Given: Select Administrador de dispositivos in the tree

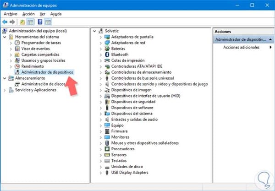Looking at the screenshot, I should pos(47,72).
